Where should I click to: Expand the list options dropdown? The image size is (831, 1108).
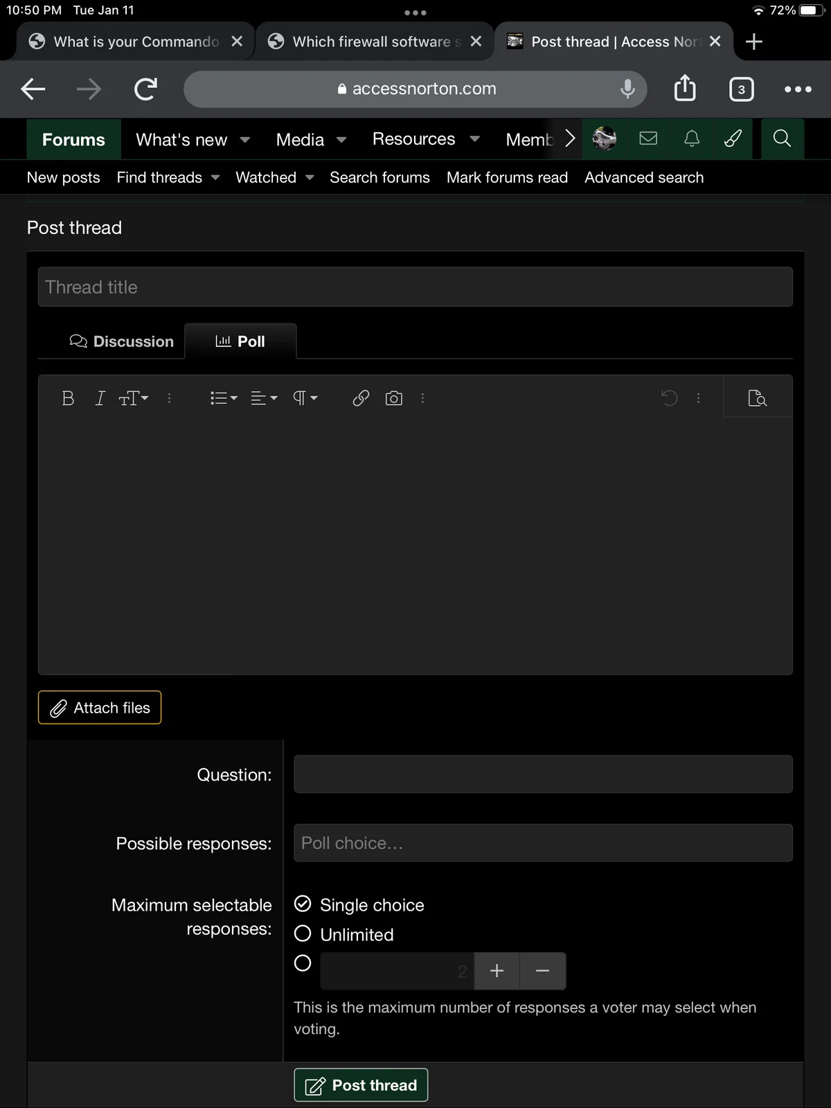[x=223, y=398]
